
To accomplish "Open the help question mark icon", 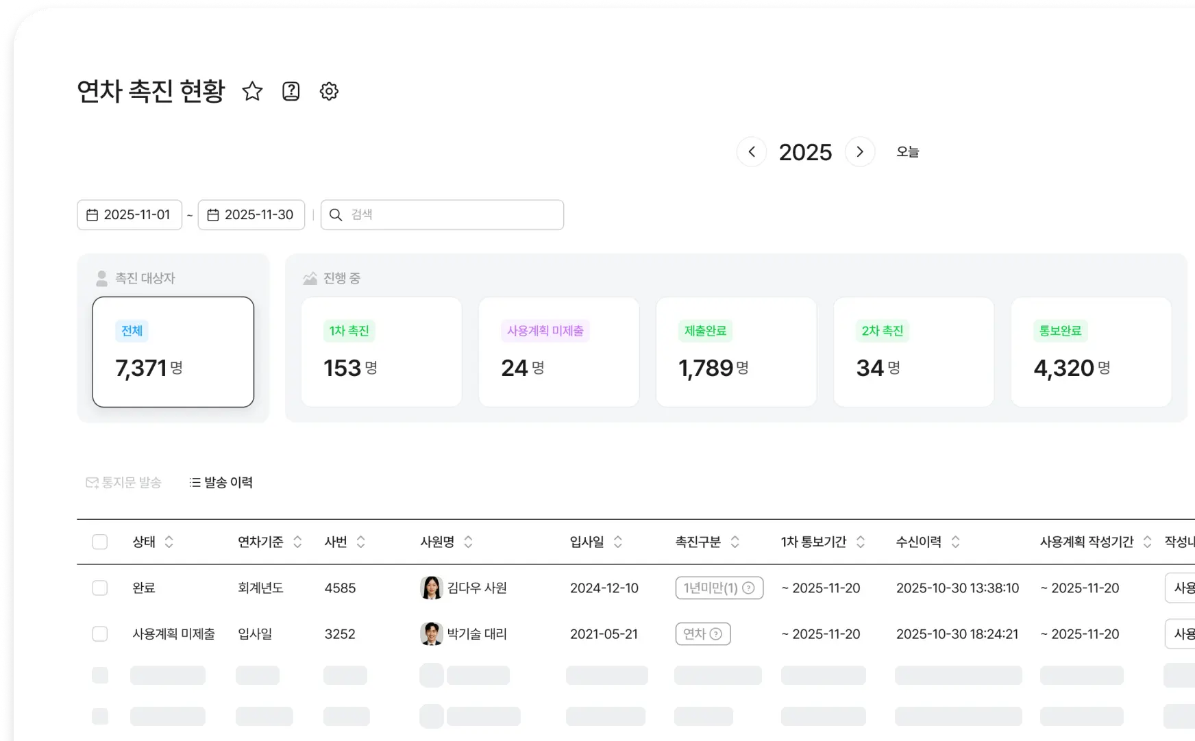I will [x=291, y=91].
